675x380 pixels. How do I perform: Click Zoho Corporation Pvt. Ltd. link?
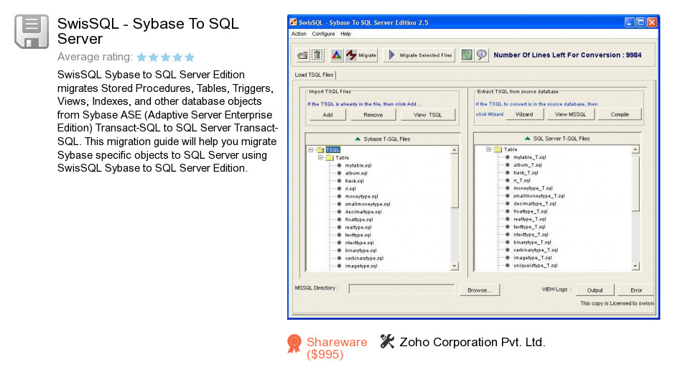click(x=472, y=342)
